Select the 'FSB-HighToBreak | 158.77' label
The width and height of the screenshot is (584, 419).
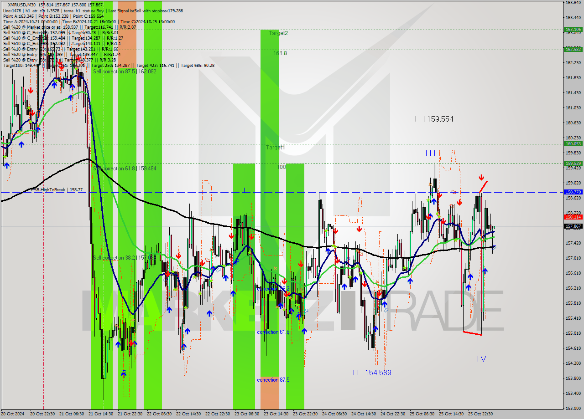[x=57, y=189]
